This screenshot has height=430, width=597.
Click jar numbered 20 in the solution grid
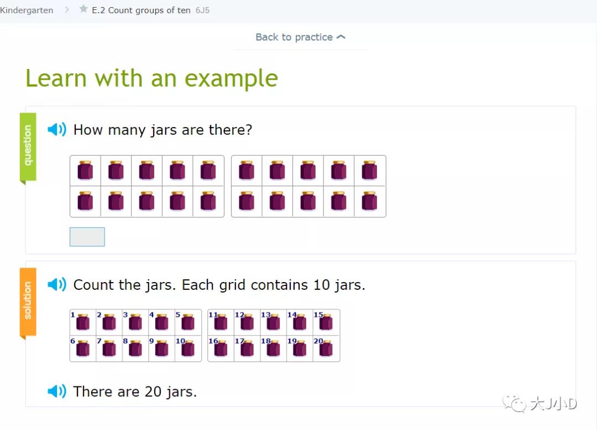pyautogui.click(x=326, y=349)
